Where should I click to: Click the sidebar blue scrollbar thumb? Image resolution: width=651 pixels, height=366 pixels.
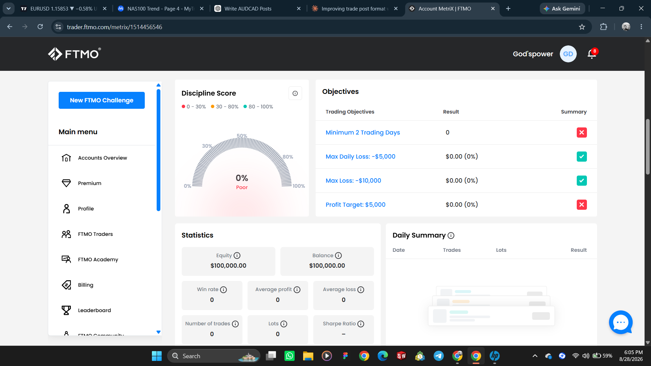[x=158, y=150]
